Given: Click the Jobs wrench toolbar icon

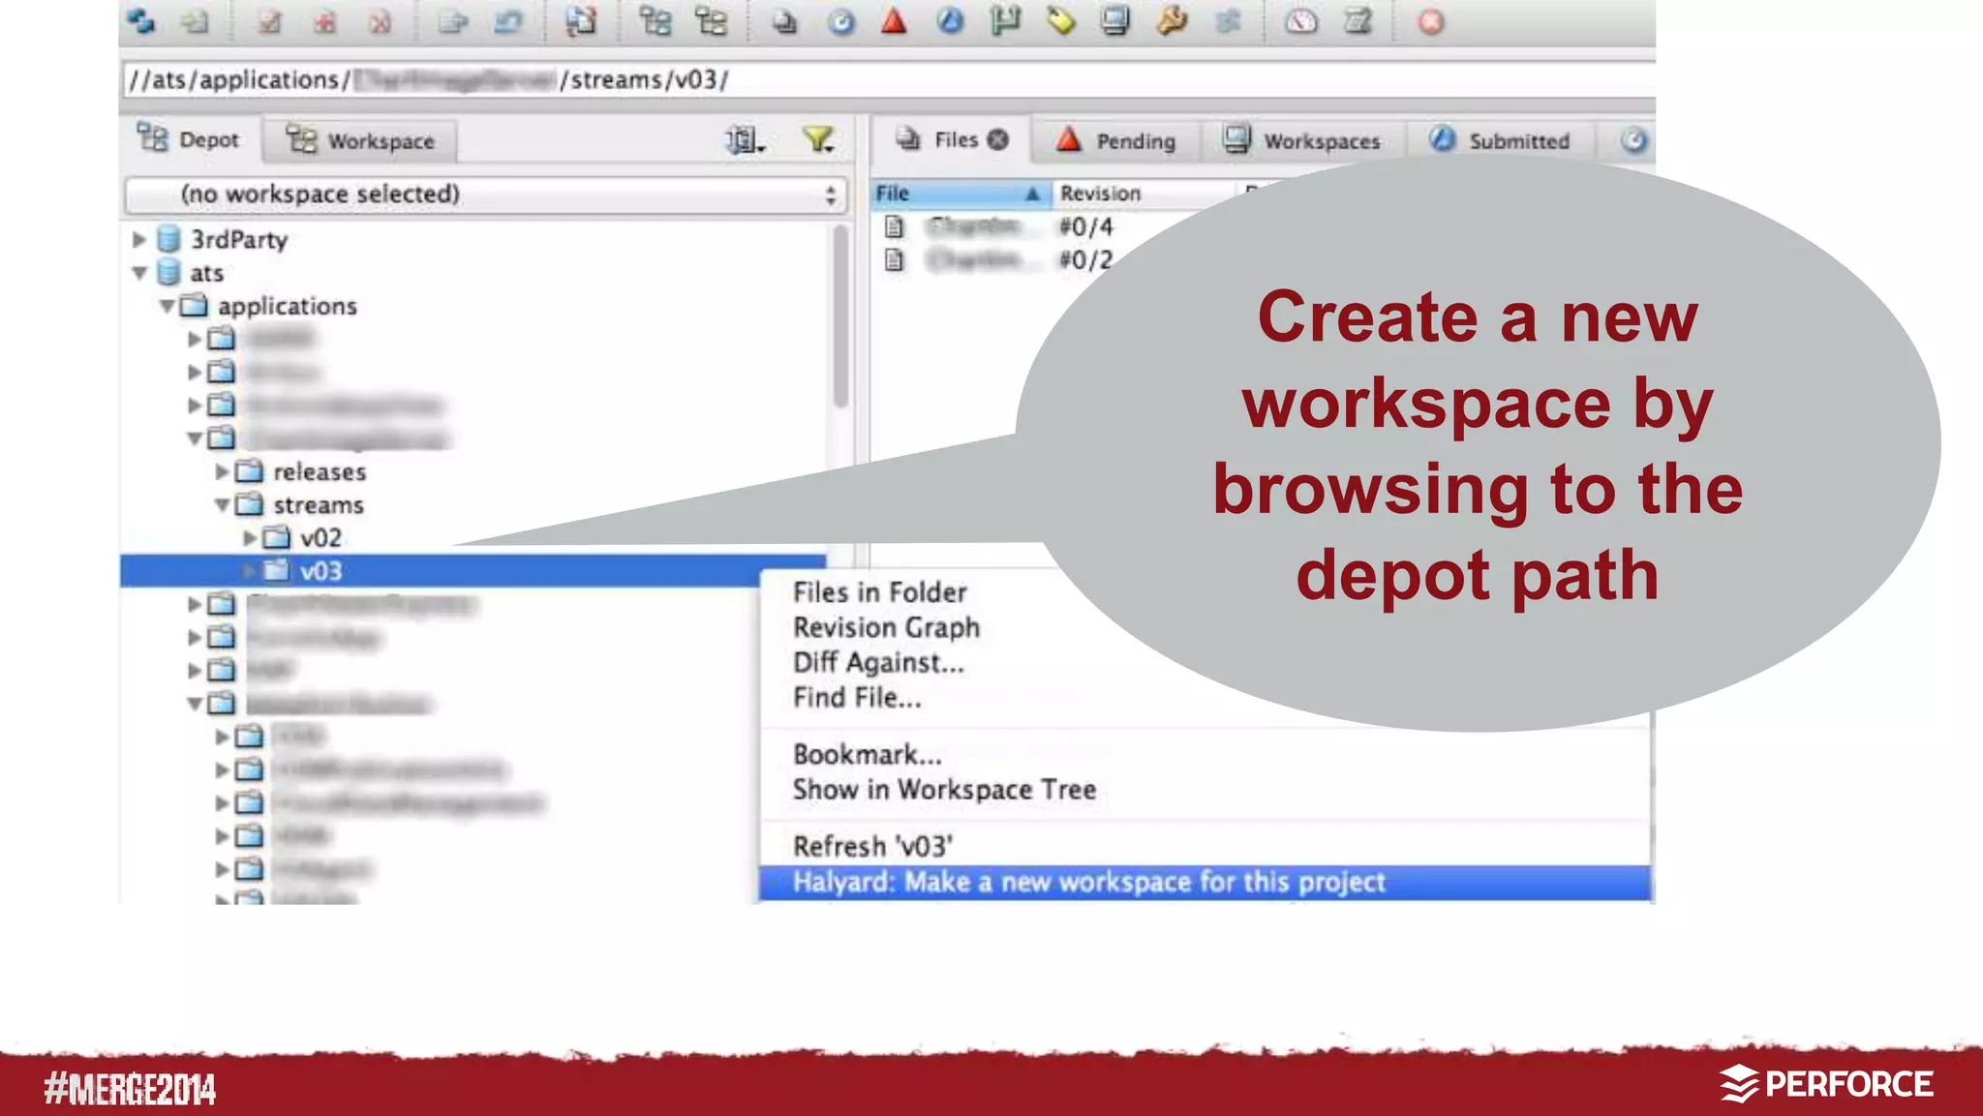Looking at the screenshot, I should pos(1172,20).
